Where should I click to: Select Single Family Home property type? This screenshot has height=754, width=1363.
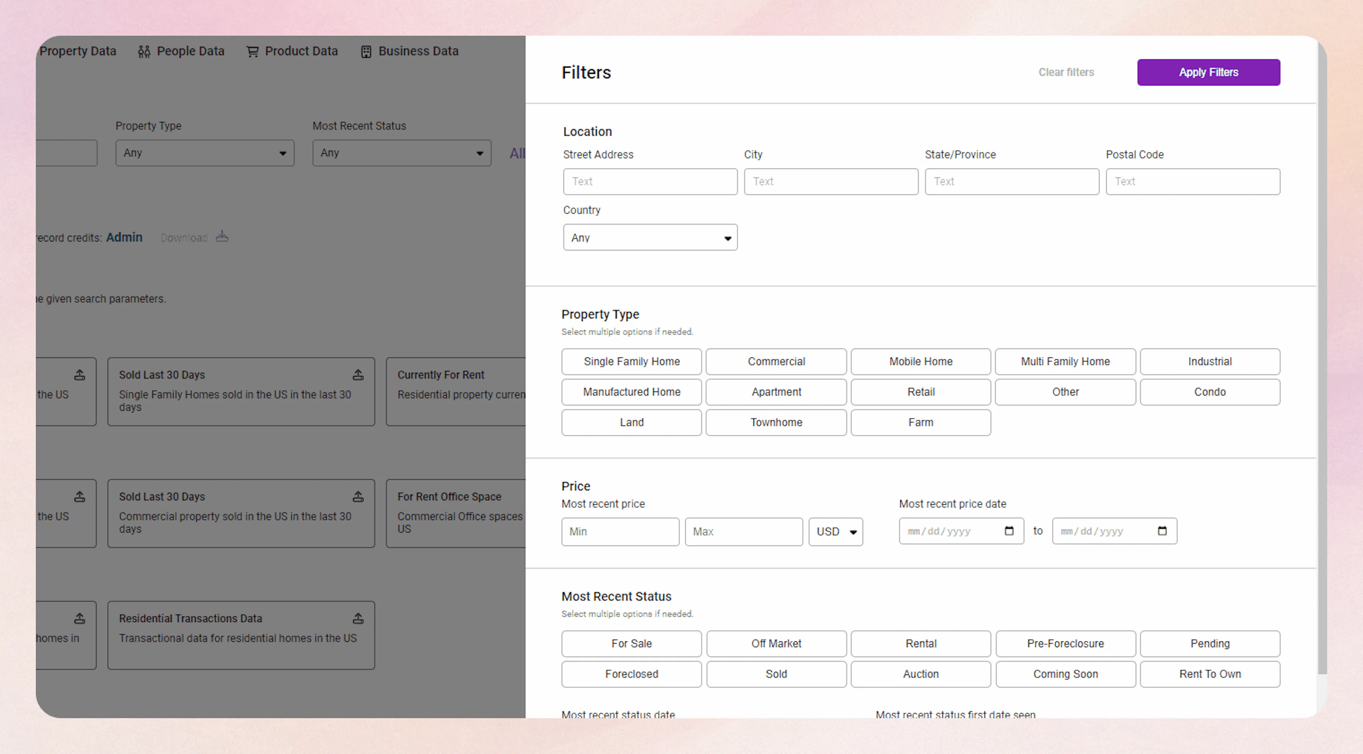pos(631,361)
